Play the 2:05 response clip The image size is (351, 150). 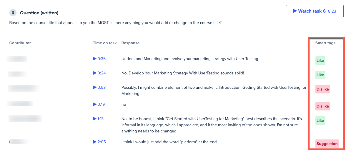(99, 142)
